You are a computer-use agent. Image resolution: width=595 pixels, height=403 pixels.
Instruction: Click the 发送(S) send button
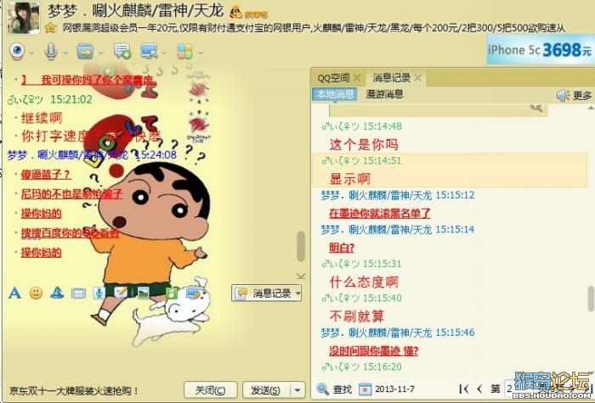(x=267, y=389)
